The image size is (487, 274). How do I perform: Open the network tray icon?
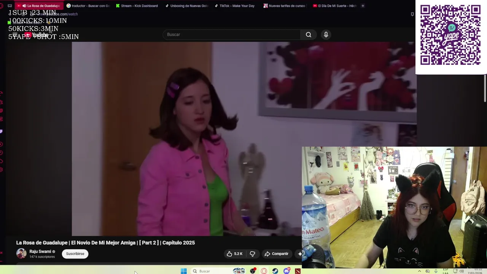point(455,271)
